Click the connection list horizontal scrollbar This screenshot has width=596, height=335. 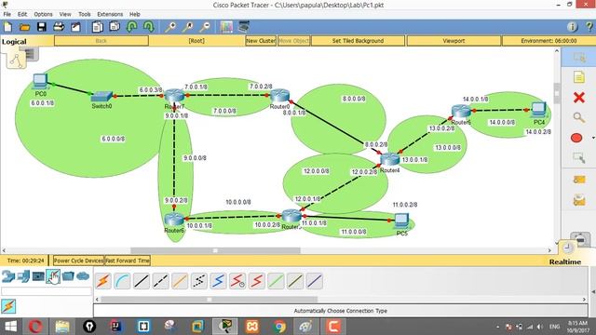[x=209, y=300]
